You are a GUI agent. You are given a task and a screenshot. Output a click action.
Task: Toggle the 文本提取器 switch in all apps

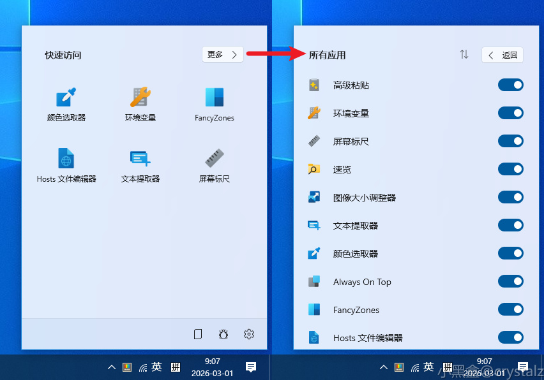coord(510,225)
